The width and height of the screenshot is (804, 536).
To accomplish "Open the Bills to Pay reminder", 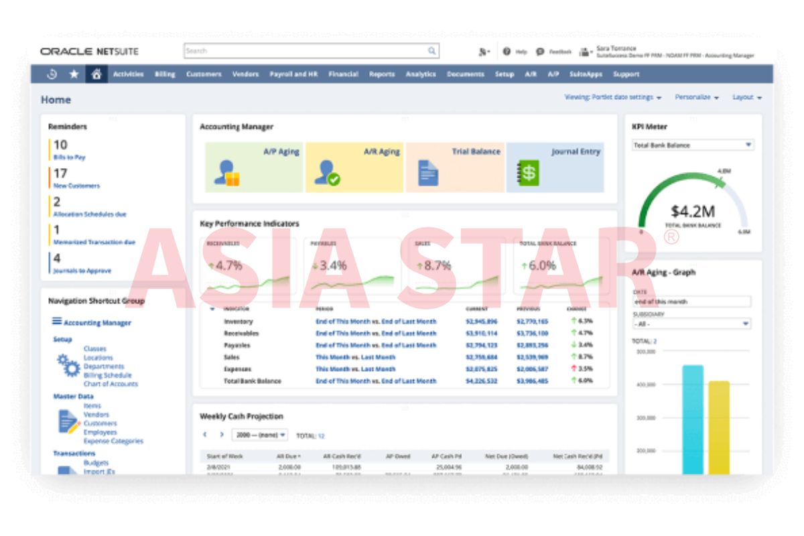I will 70,157.
